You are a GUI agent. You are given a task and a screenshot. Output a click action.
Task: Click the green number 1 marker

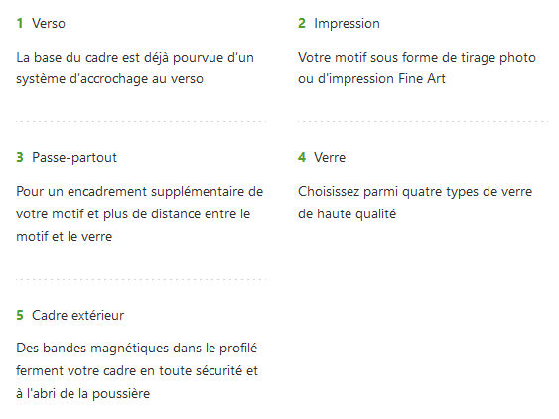click(x=20, y=23)
